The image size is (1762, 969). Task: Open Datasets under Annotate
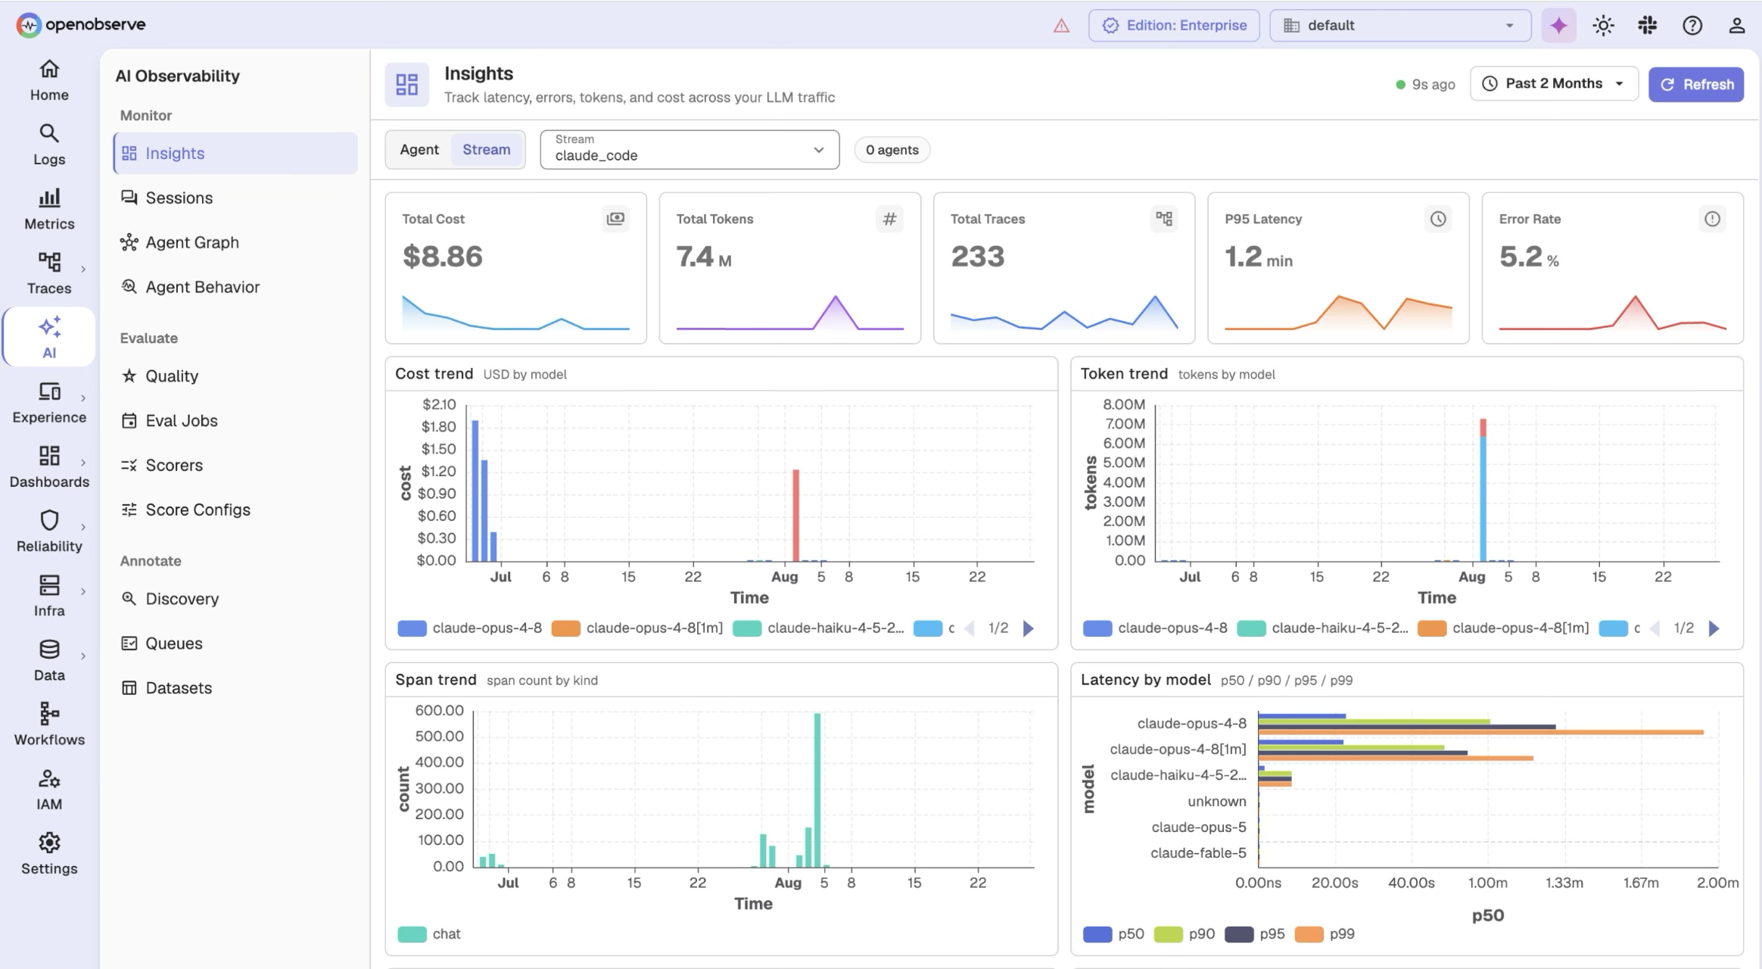pyautogui.click(x=235, y=688)
